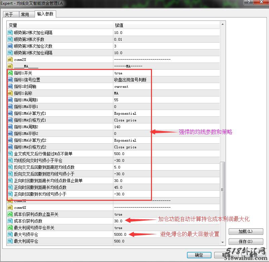This screenshot has width=269, height=262.
Task: Click the integer icon beside 指标1MA平移1
Action: [x=10, y=107]
